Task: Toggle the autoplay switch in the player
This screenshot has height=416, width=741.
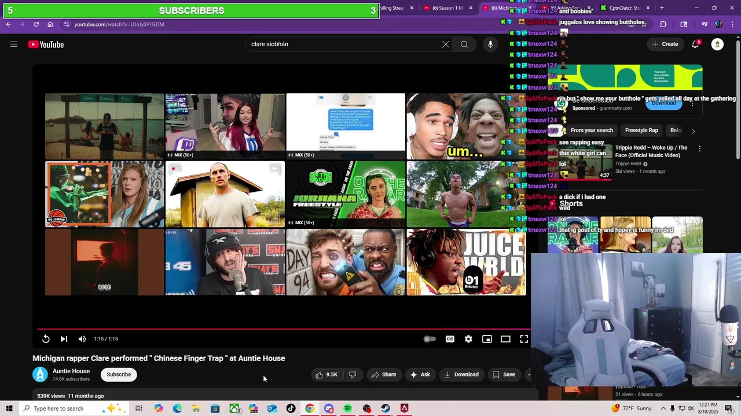Action: click(x=429, y=339)
